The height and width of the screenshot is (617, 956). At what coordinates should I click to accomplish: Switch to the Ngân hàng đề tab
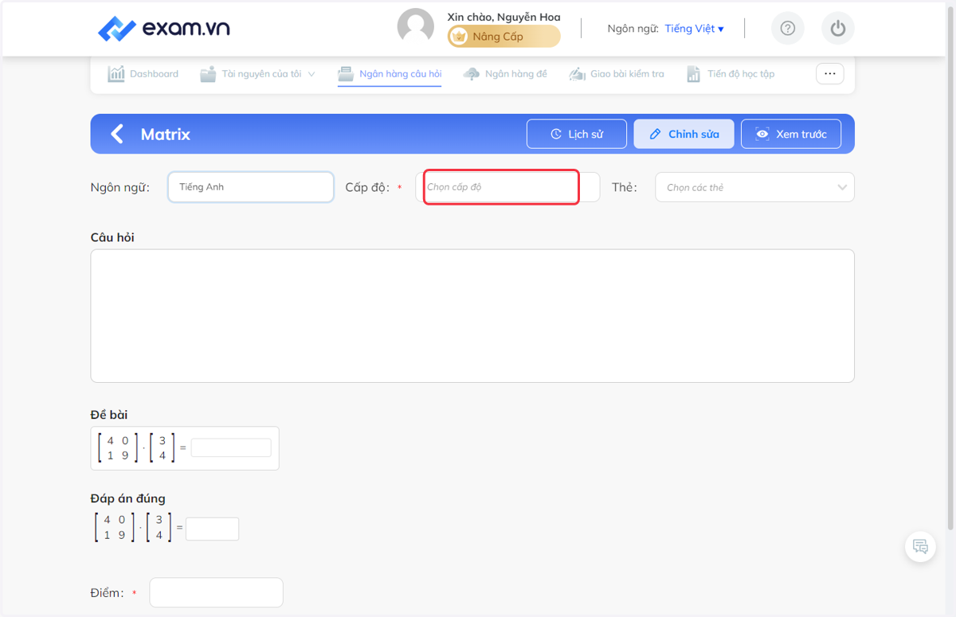click(x=505, y=74)
